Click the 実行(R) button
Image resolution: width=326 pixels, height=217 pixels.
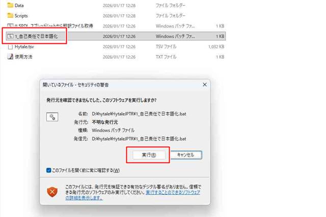click(149, 155)
